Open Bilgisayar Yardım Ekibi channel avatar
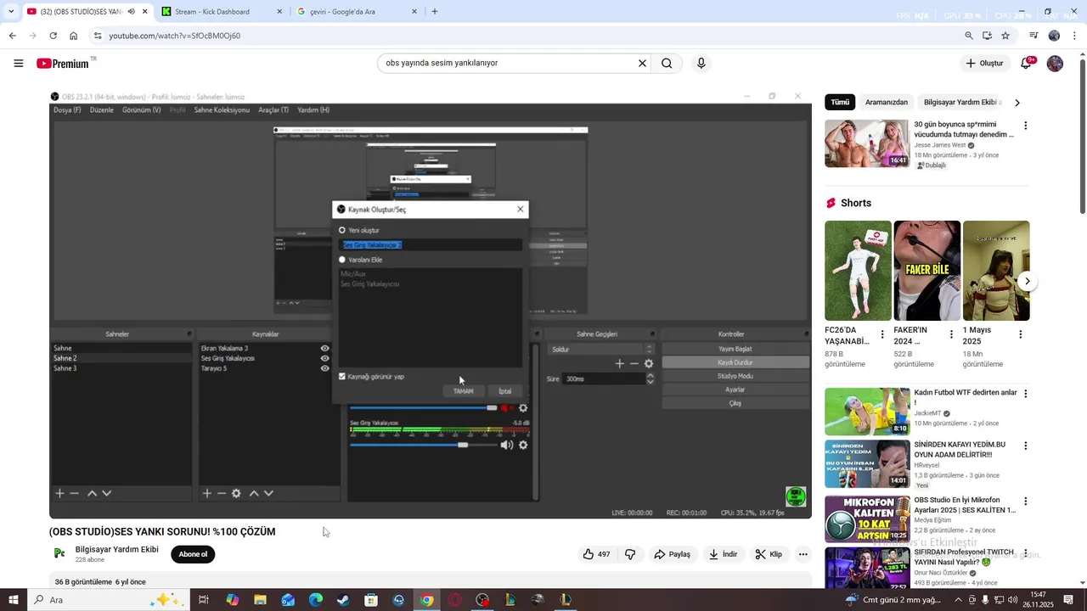This screenshot has width=1087, height=611. pos(59,553)
